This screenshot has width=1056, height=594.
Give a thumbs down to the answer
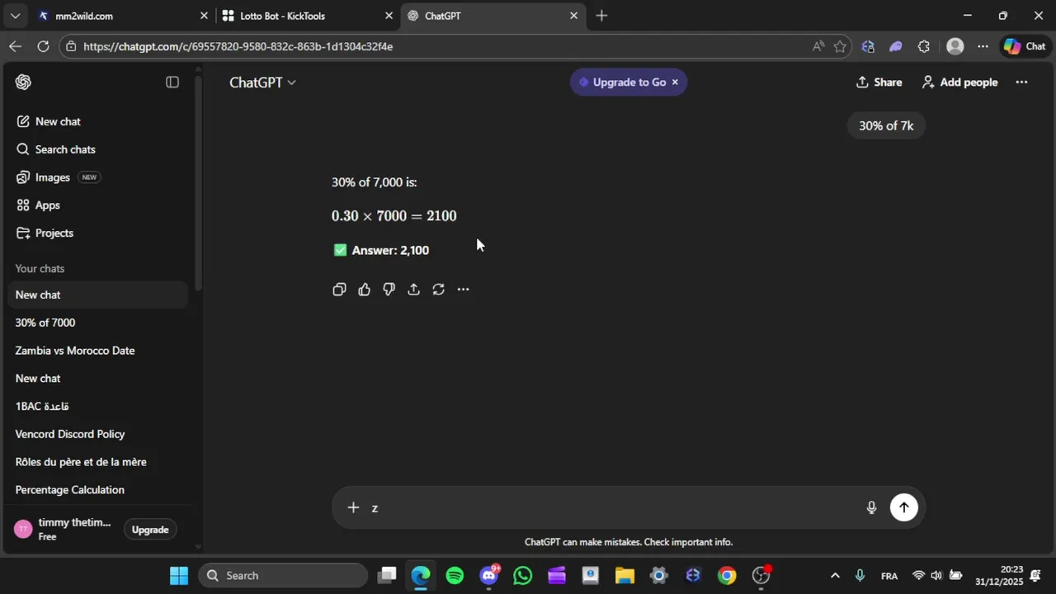click(x=389, y=290)
